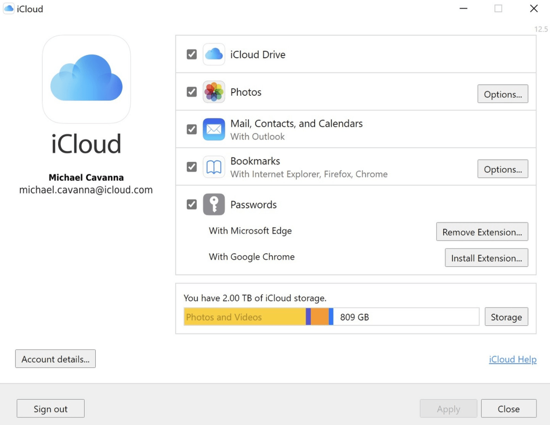Uncheck Mail, Contacts, and Calendars
Viewport: 550px width, 425px height.
tap(191, 129)
